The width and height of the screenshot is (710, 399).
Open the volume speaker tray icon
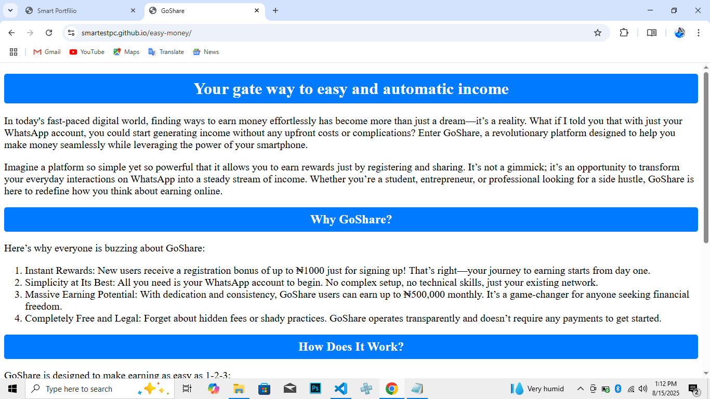coord(643,389)
